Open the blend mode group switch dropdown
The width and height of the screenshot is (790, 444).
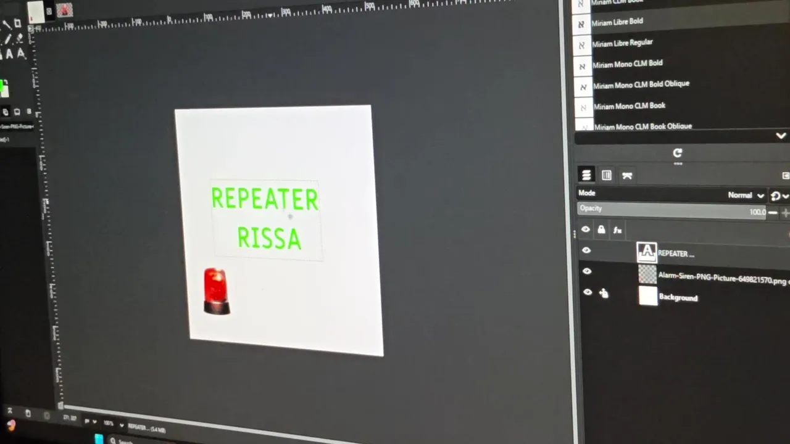[x=780, y=196]
